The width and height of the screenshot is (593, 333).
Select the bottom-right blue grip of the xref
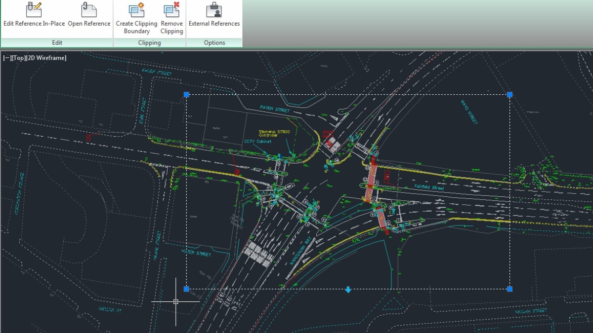tap(509, 289)
